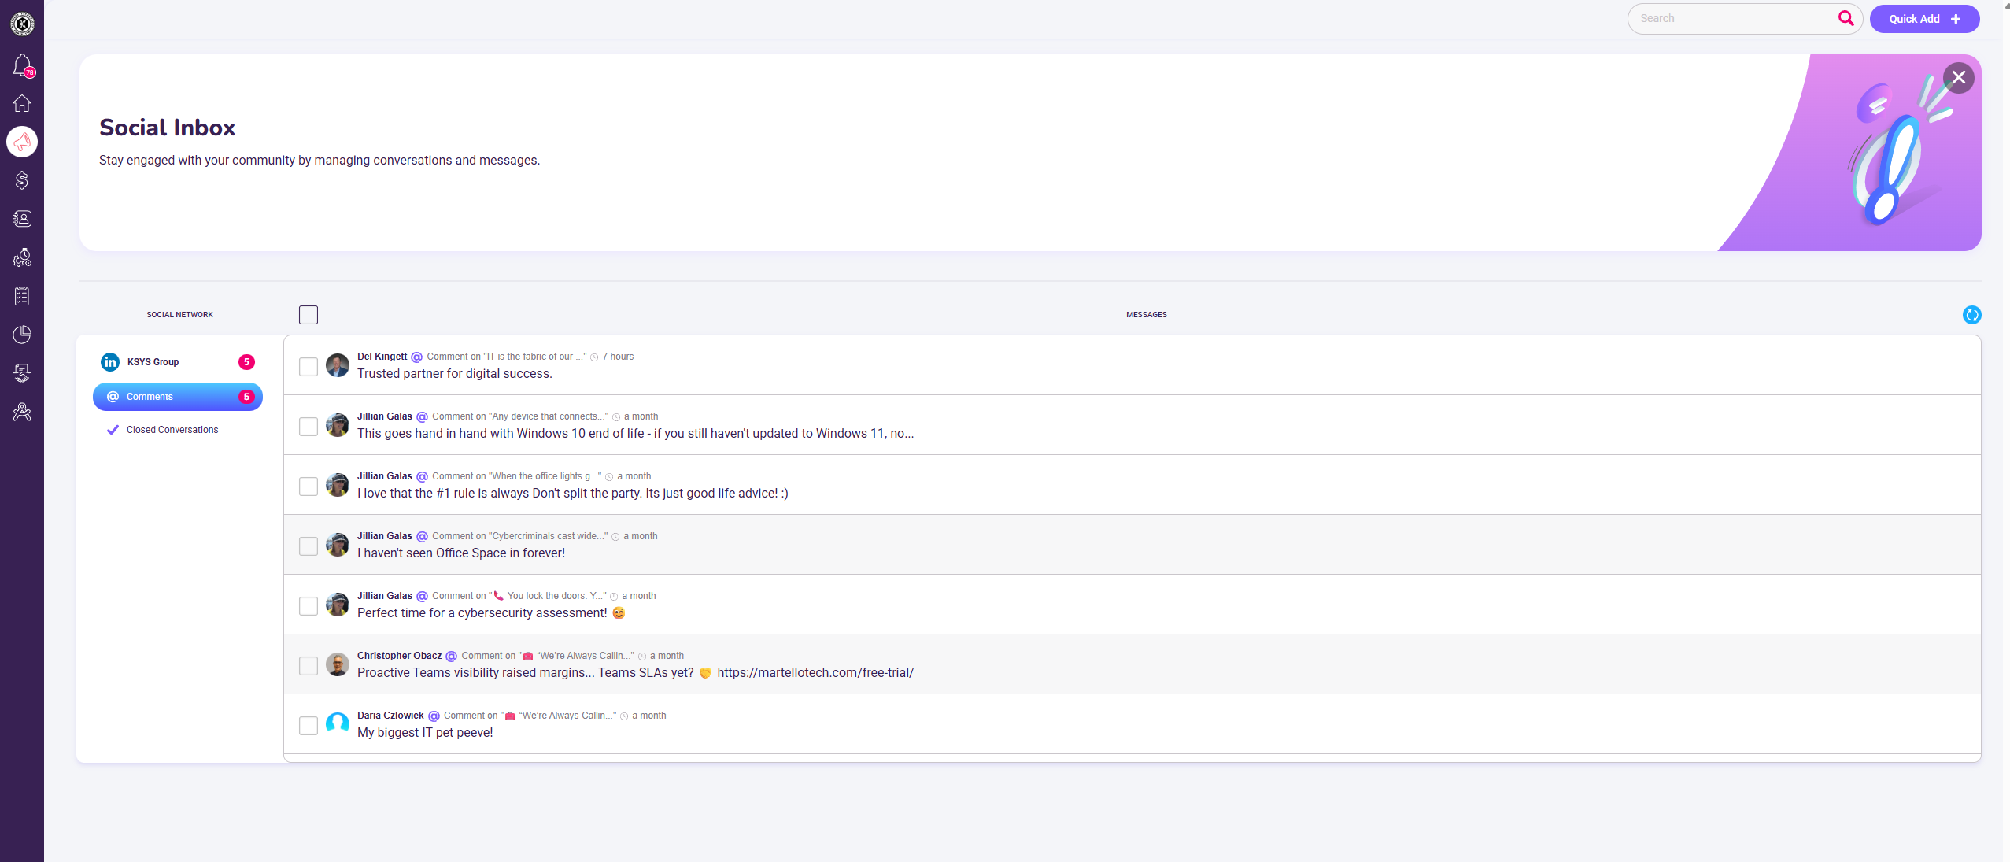2010x862 pixels.
Task: Click into the Search input field
Action: (1731, 18)
